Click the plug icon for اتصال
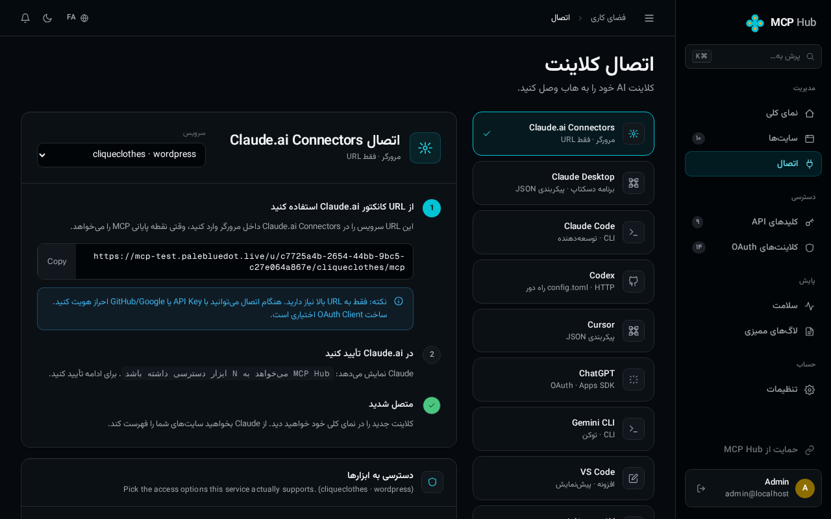The height and width of the screenshot is (519, 831). click(810, 163)
